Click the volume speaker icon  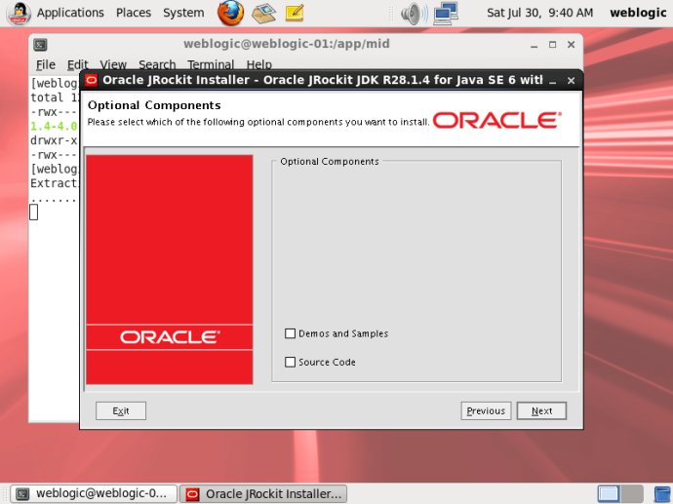tap(414, 14)
